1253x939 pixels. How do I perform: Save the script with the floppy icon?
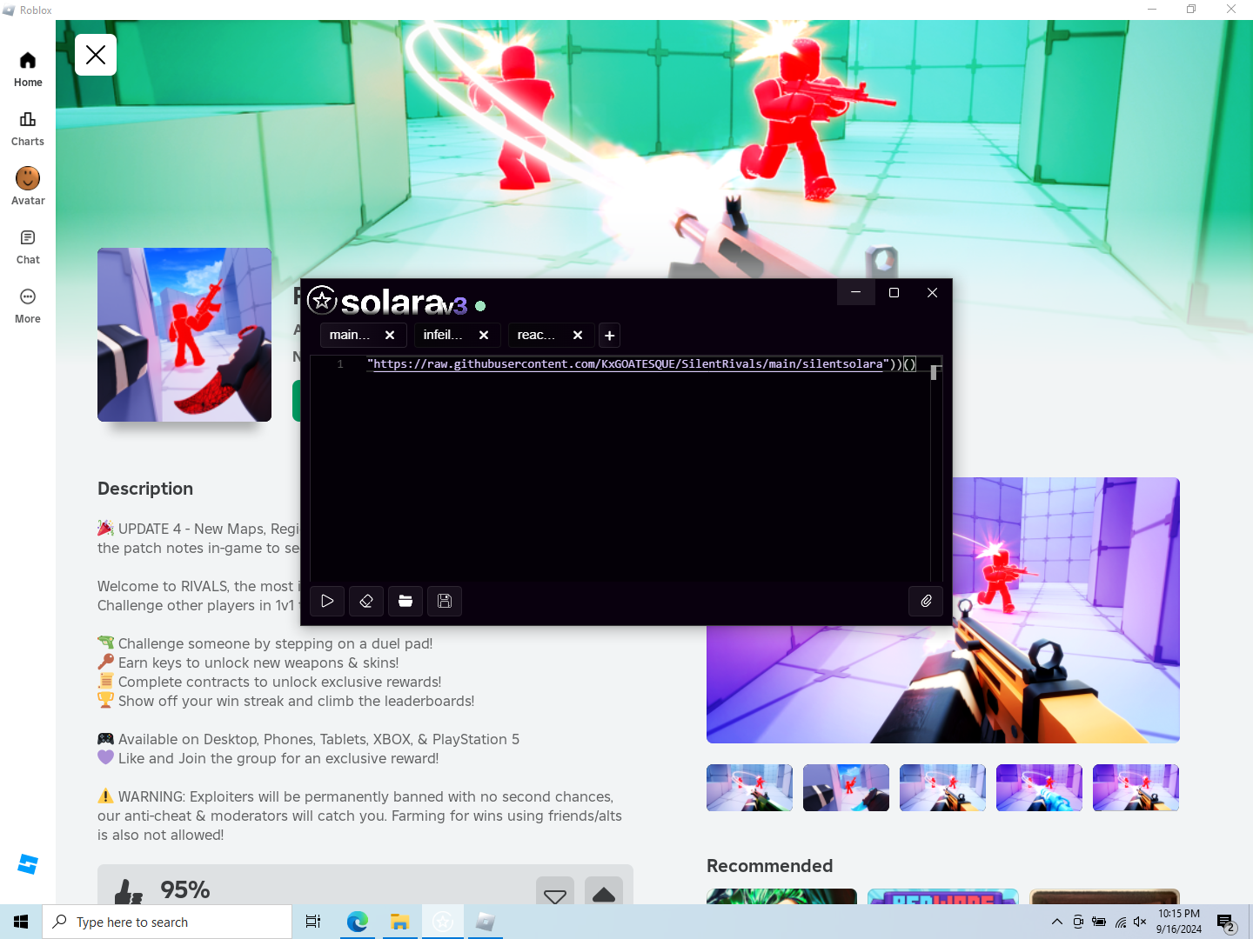[445, 601]
